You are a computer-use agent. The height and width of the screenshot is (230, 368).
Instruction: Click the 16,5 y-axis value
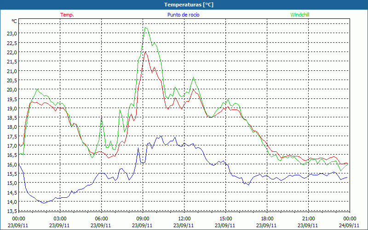click(x=12, y=155)
